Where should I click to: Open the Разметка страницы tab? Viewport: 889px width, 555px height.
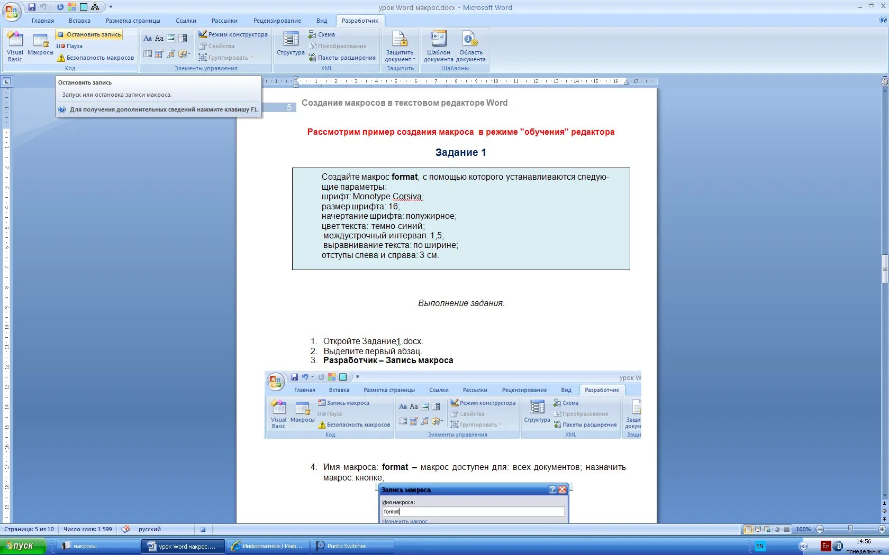point(133,21)
